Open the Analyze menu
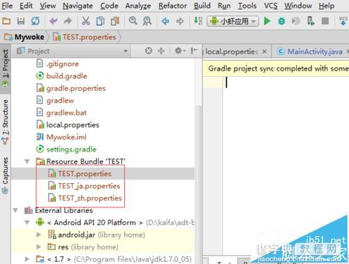This screenshot has height=264, width=349. [x=138, y=6]
